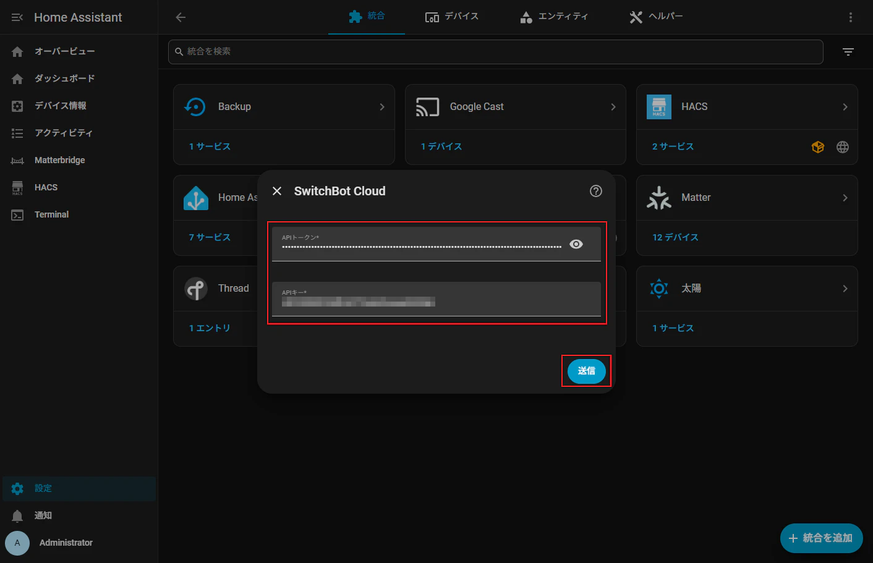Open オーバービュー in the sidebar

coord(79,51)
